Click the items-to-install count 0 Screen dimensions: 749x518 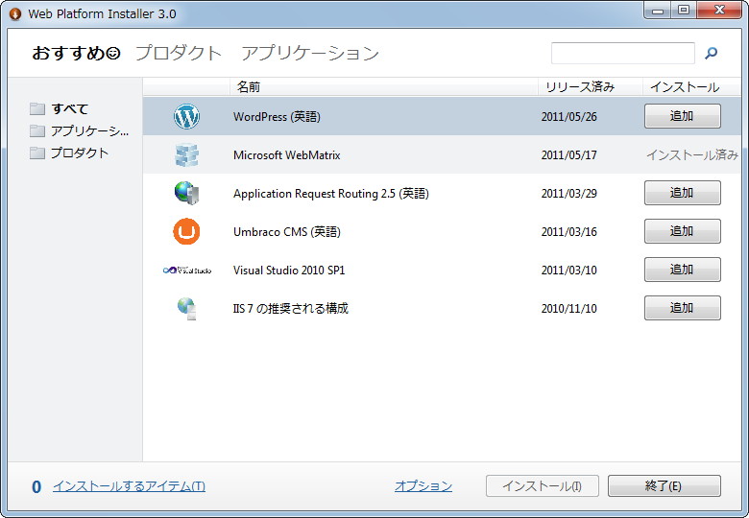coord(36,487)
